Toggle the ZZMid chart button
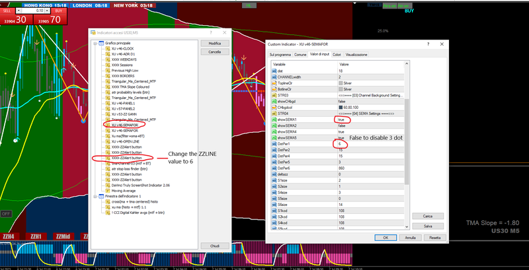This screenshot has width=529, height=270. tap(62, 236)
